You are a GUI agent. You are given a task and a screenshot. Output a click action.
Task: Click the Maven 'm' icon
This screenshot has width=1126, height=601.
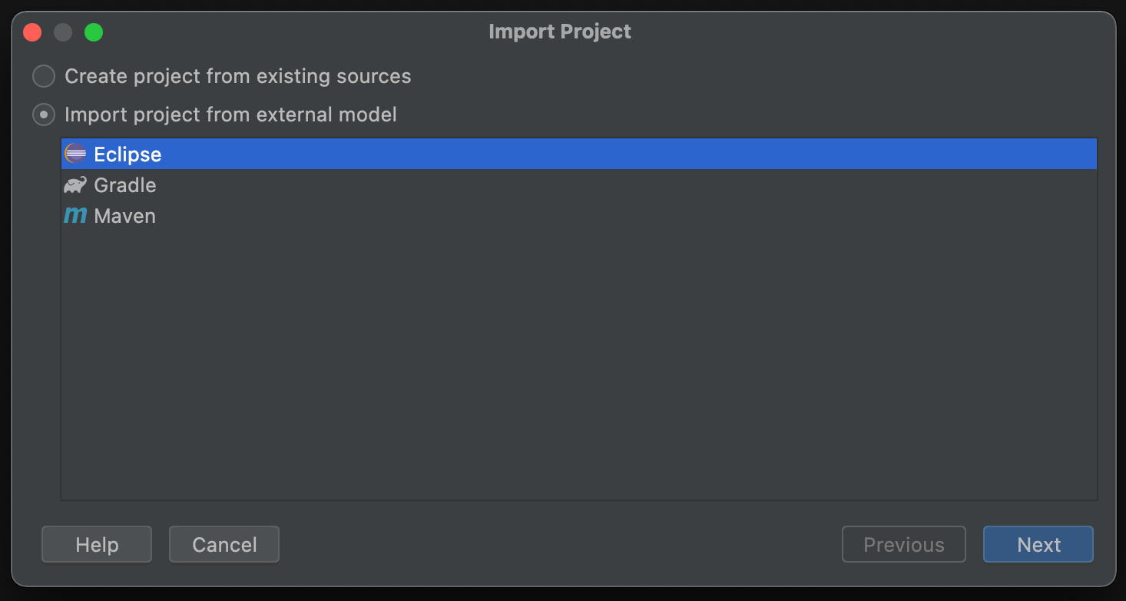tap(75, 216)
